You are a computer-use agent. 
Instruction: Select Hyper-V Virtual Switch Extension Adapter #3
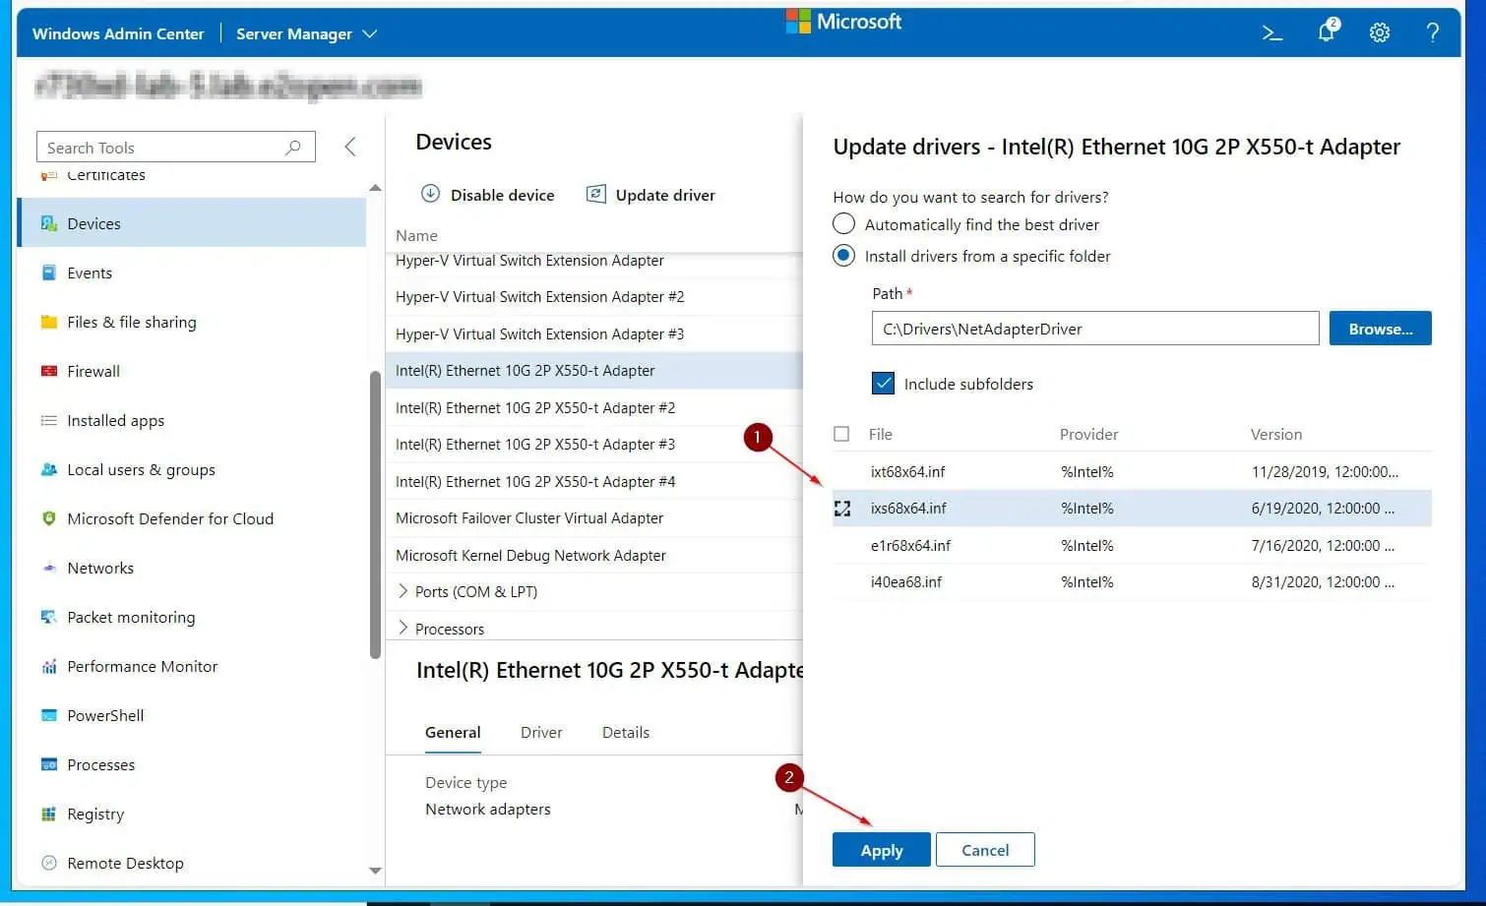(594, 333)
